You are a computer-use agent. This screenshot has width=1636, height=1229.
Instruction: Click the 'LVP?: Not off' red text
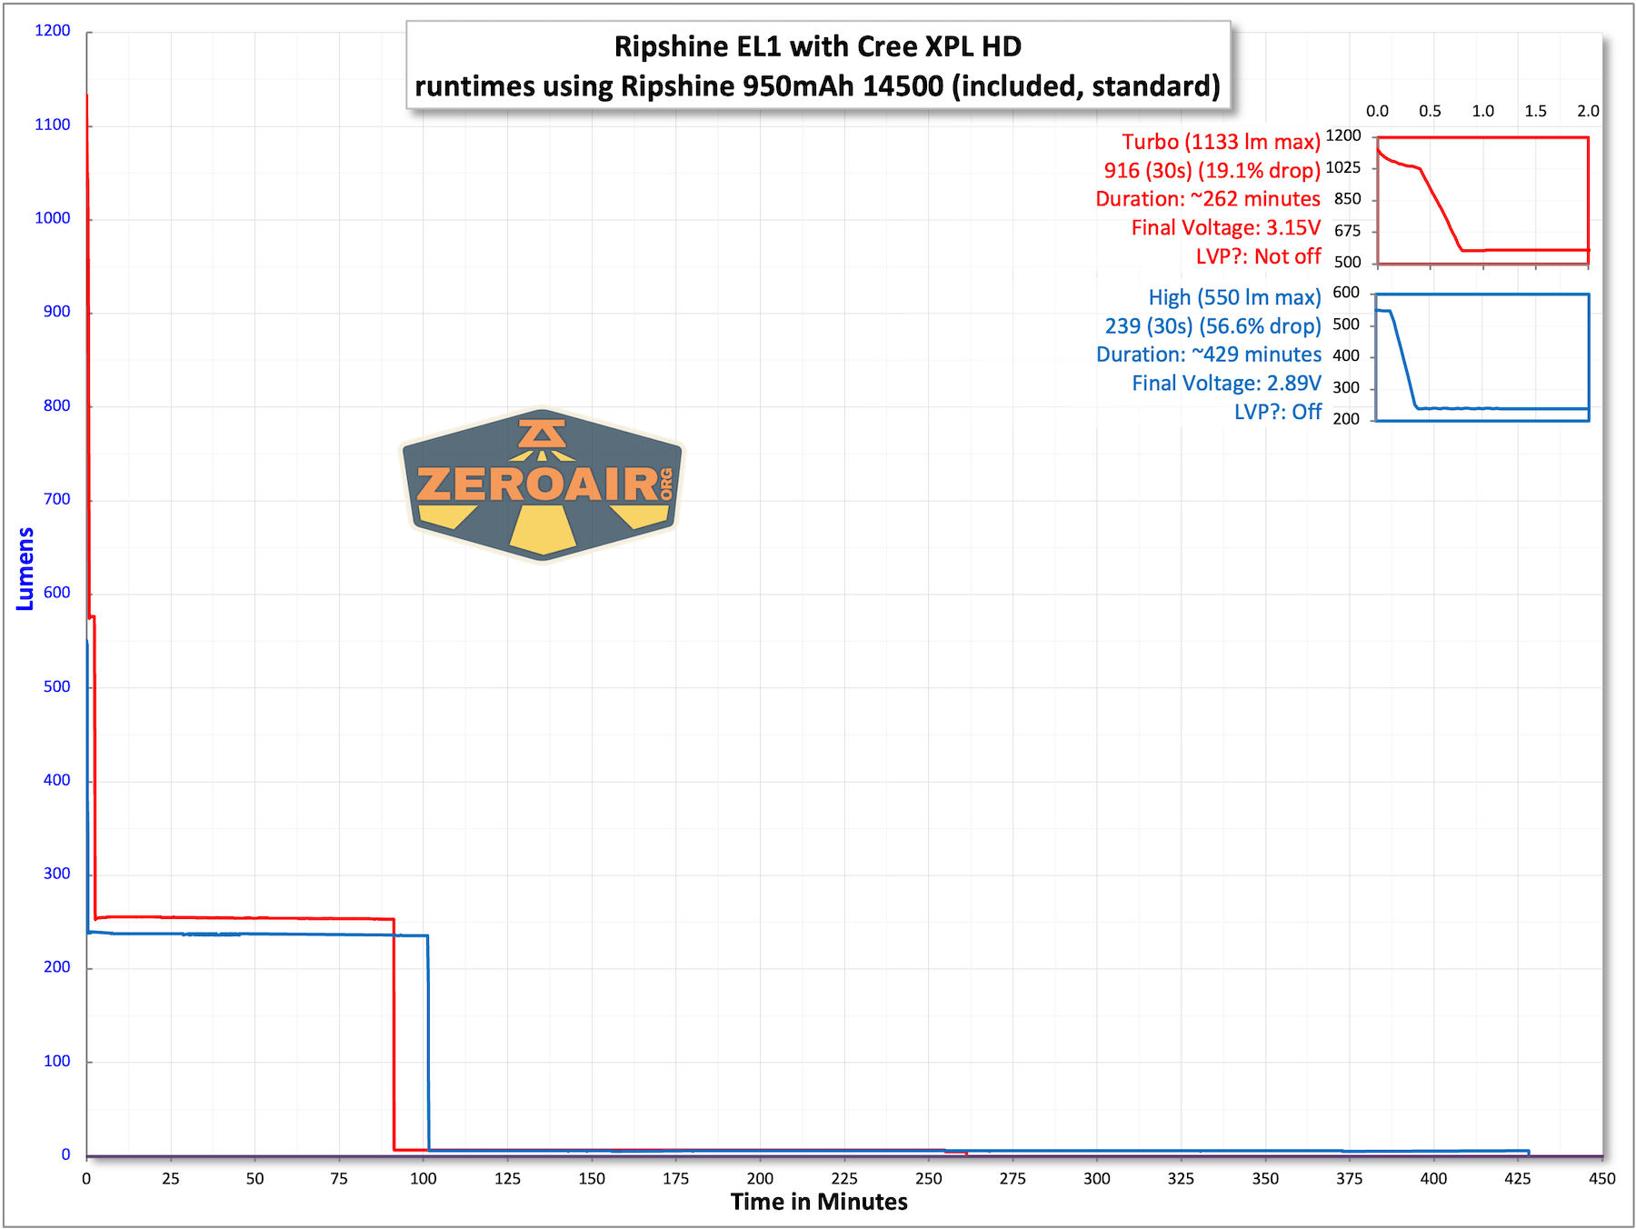point(1257,256)
